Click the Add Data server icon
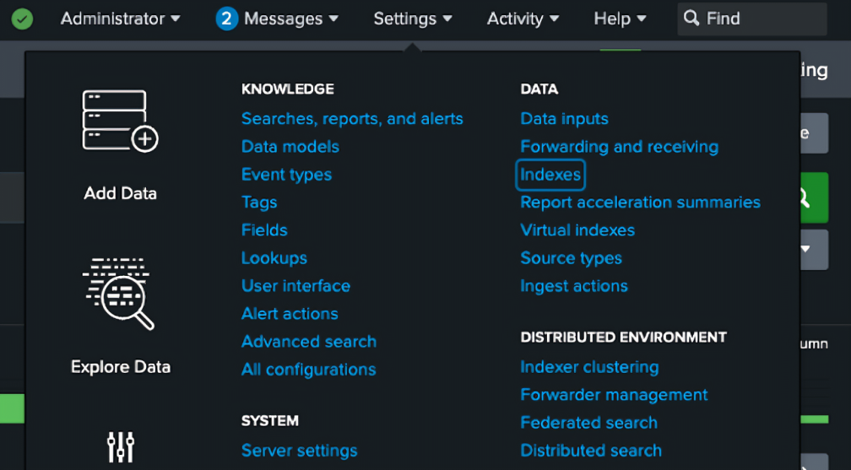Screen dimensions: 851x470 (120, 121)
